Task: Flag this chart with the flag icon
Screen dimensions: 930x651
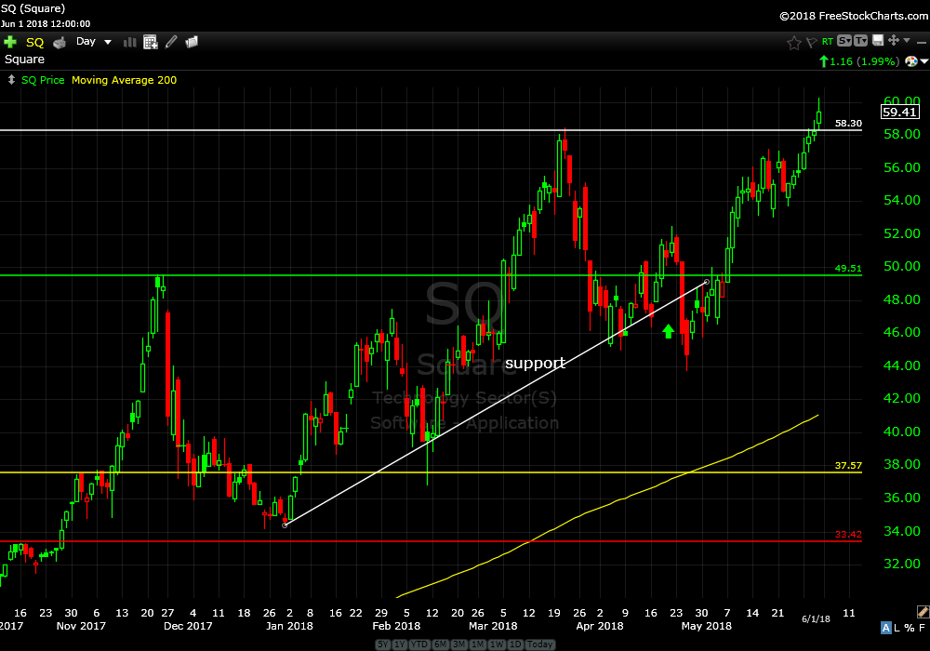Action: coord(810,42)
